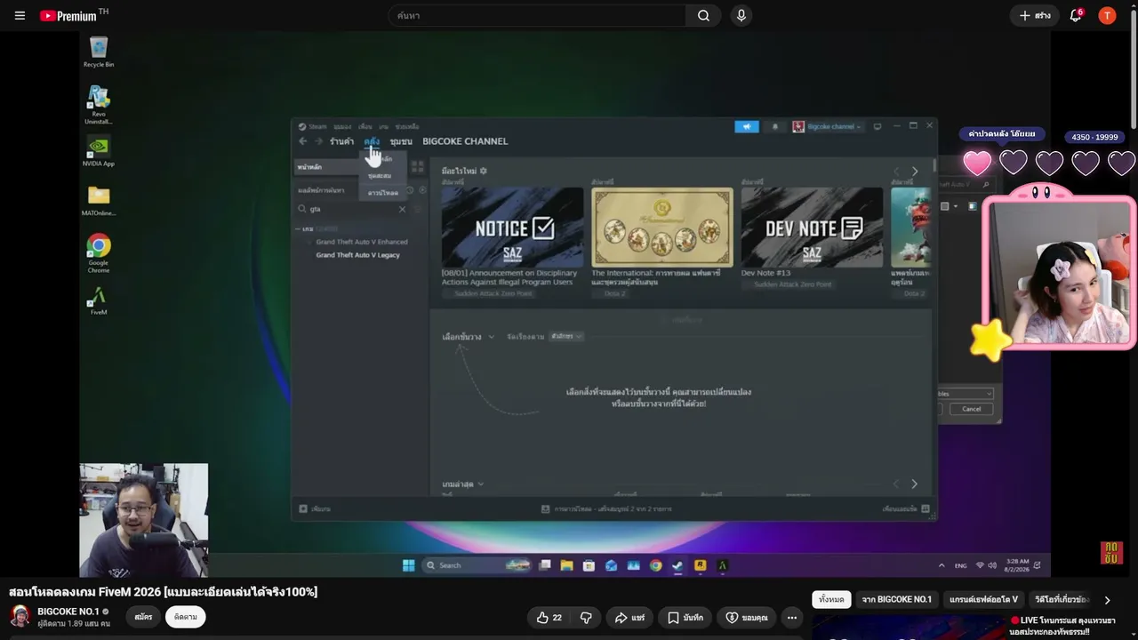This screenshot has width=1138, height=640.
Task: Go back in Steam navigation
Action: (303, 141)
